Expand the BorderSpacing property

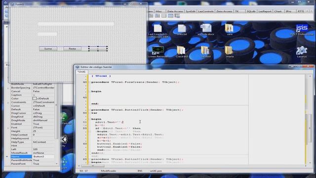(8, 88)
